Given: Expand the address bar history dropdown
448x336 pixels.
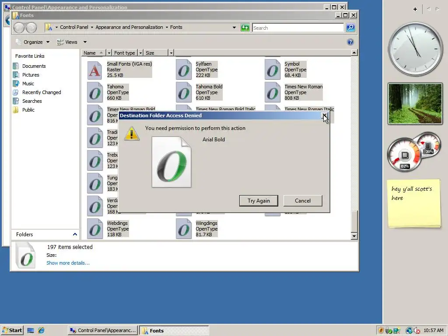Looking at the screenshot, I should click(x=234, y=28).
